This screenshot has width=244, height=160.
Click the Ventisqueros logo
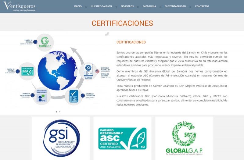tap(20, 6)
